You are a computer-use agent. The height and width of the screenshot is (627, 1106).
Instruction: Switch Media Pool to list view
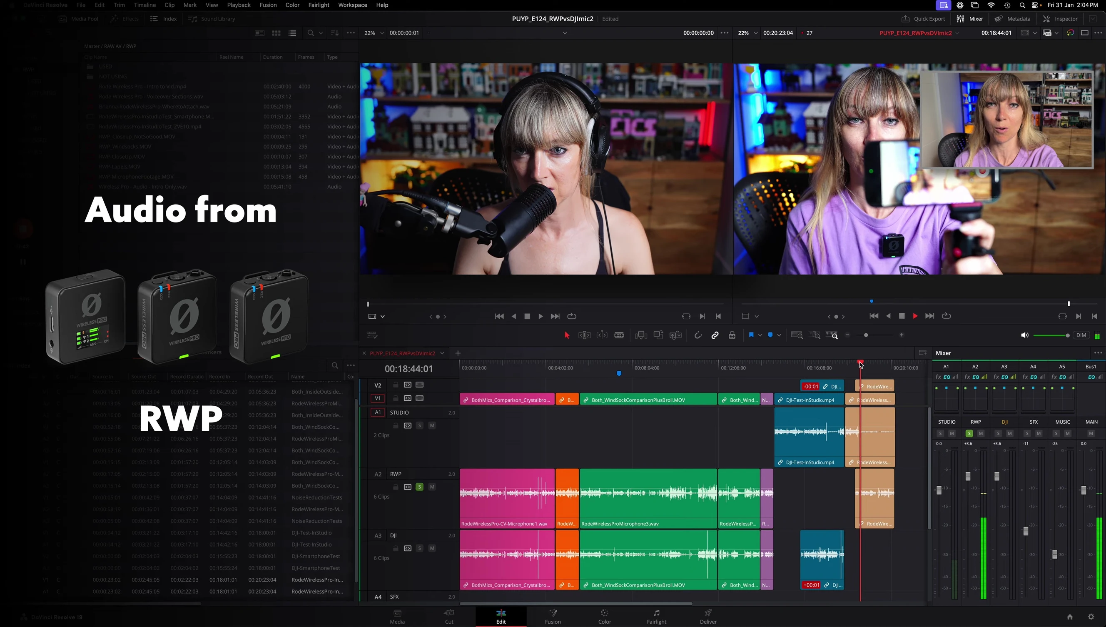point(292,33)
